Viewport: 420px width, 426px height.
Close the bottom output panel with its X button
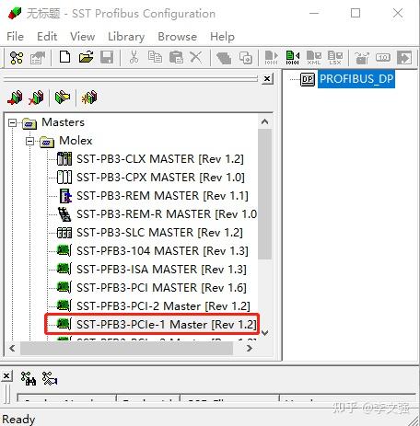click(x=6, y=375)
